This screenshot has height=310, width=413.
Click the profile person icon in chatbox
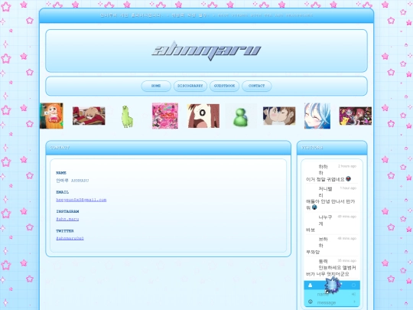coord(310,285)
